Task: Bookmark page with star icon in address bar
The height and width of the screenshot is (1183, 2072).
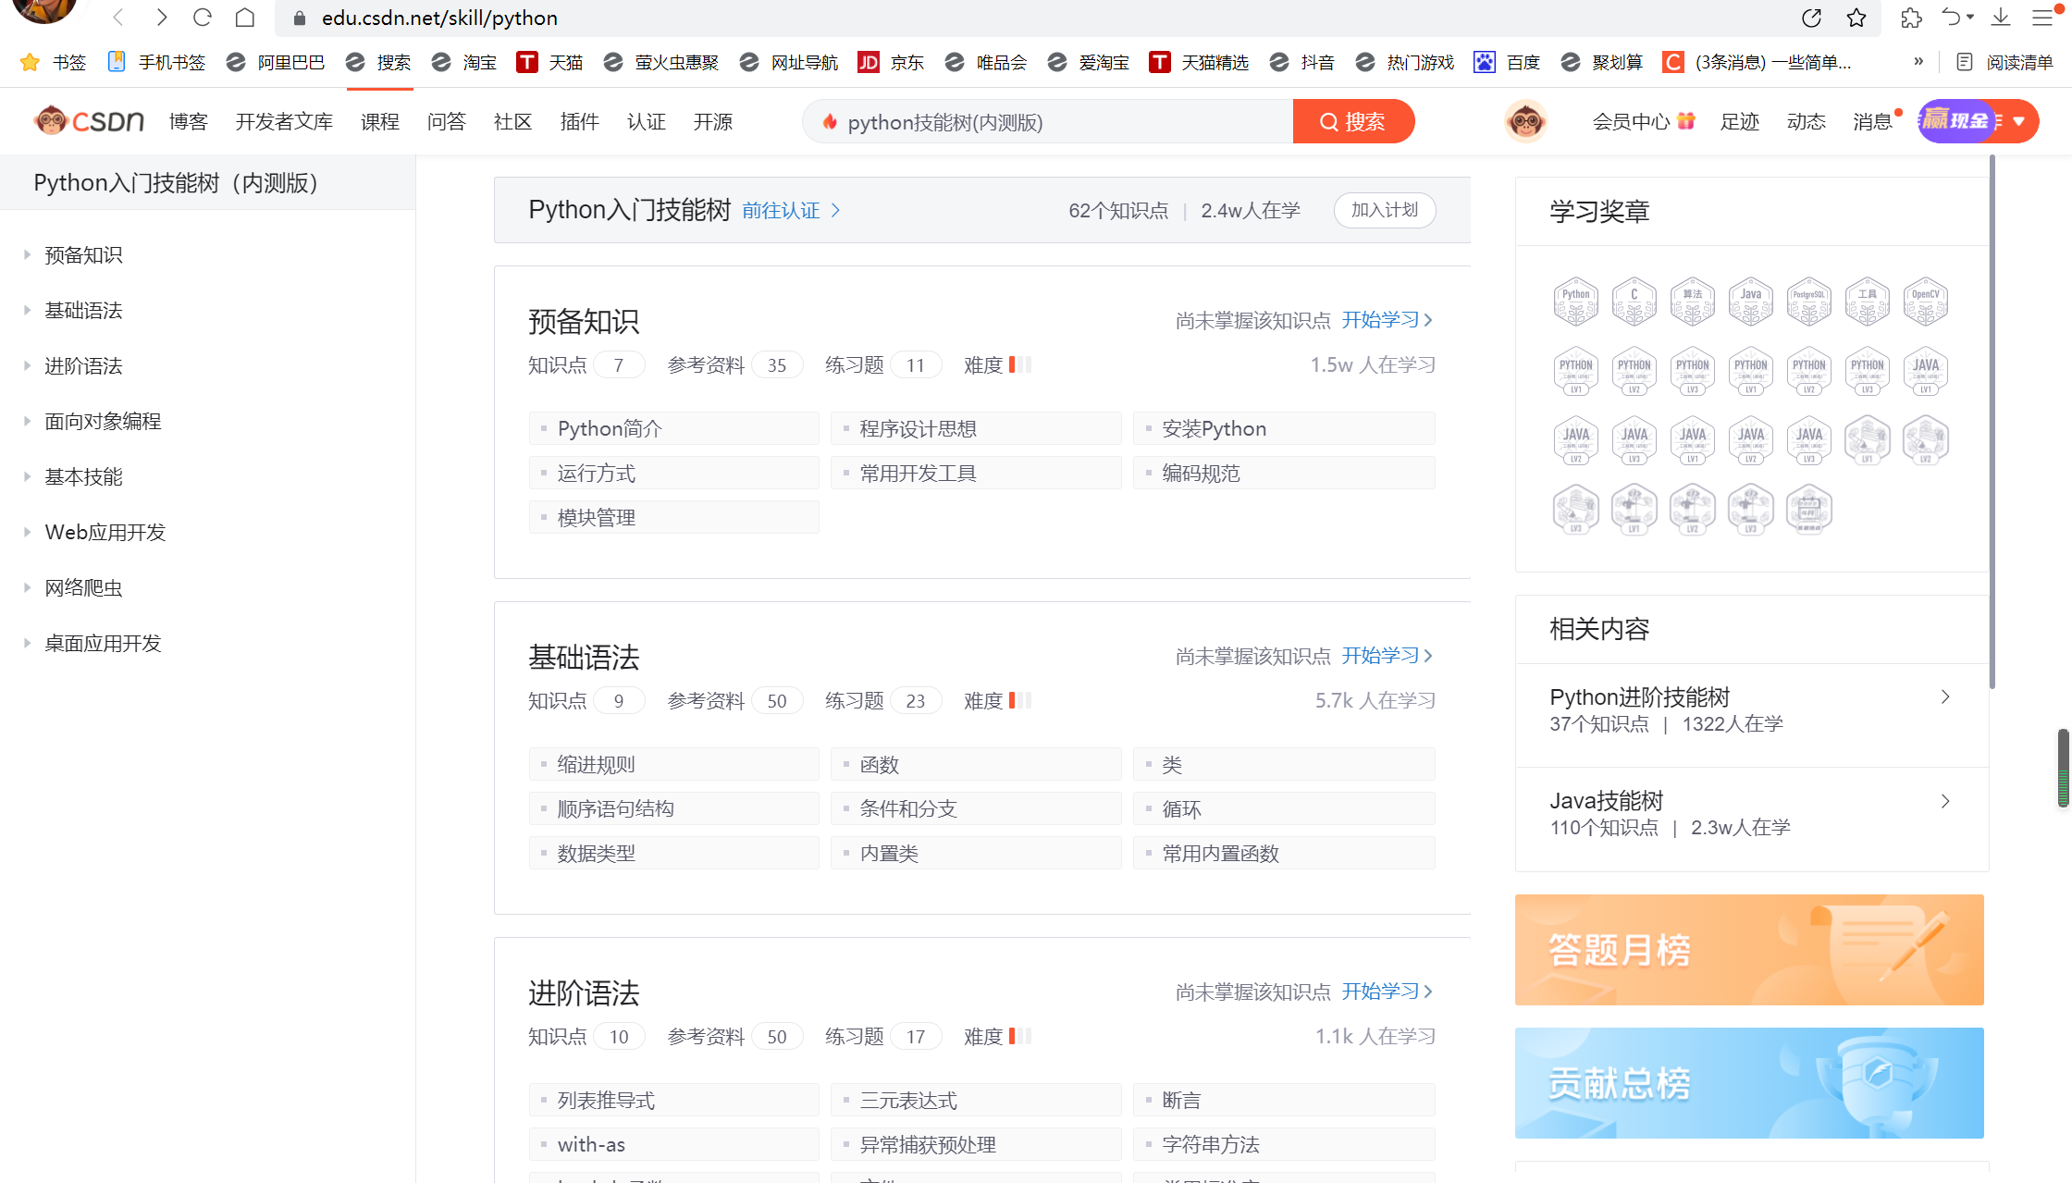Action: (1856, 18)
